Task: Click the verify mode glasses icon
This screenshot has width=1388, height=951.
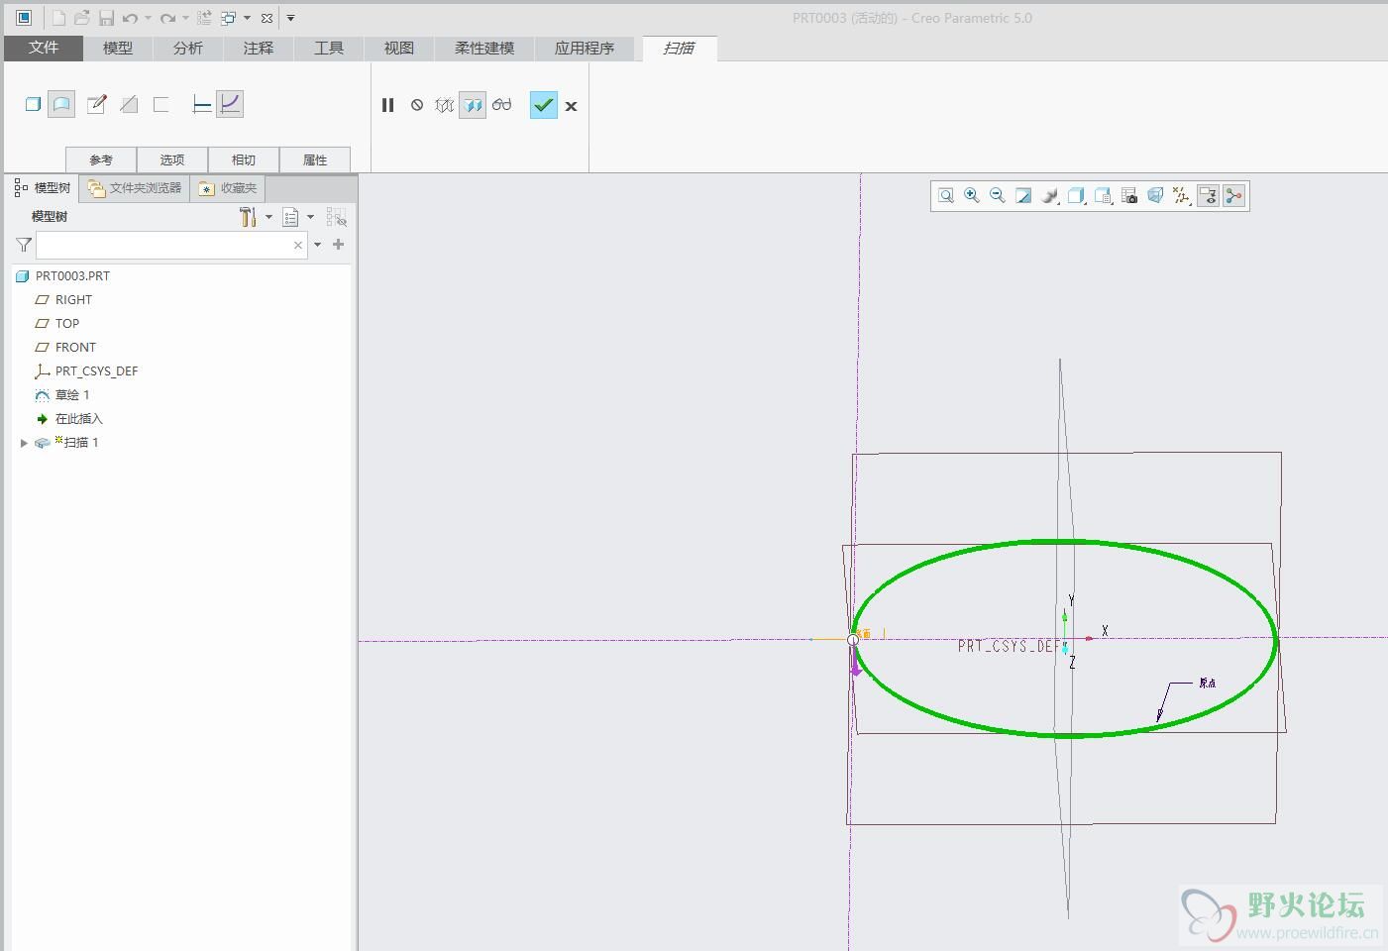Action: [x=502, y=105]
